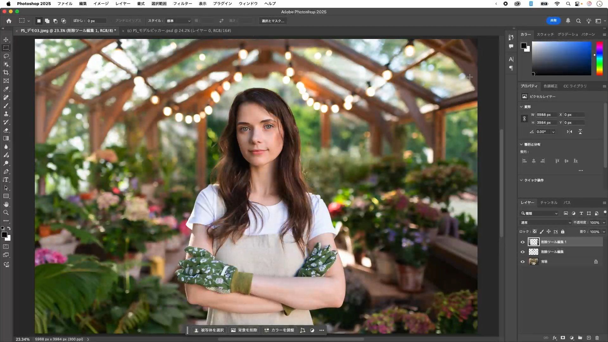Select the Eyedropper tool
608x342 pixels.
6,89
